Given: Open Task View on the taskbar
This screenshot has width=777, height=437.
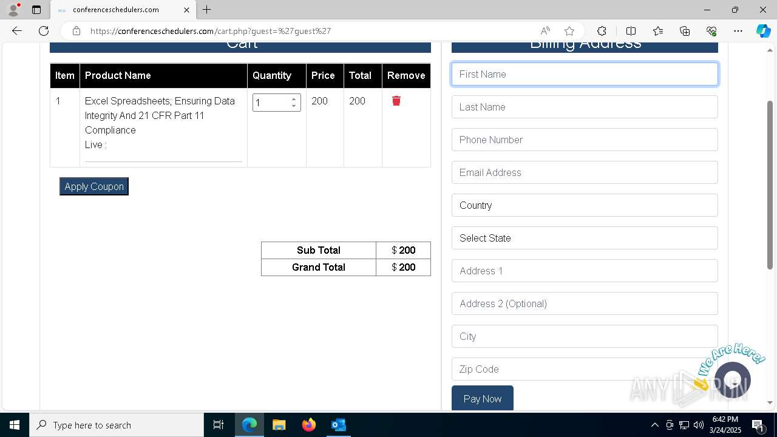Looking at the screenshot, I should (x=219, y=425).
